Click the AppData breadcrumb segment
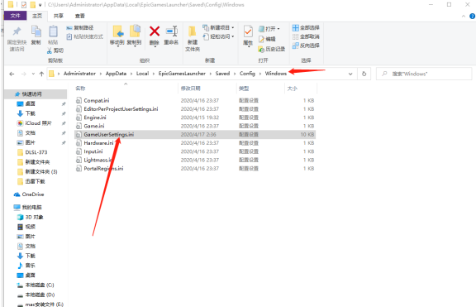 click(116, 74)
